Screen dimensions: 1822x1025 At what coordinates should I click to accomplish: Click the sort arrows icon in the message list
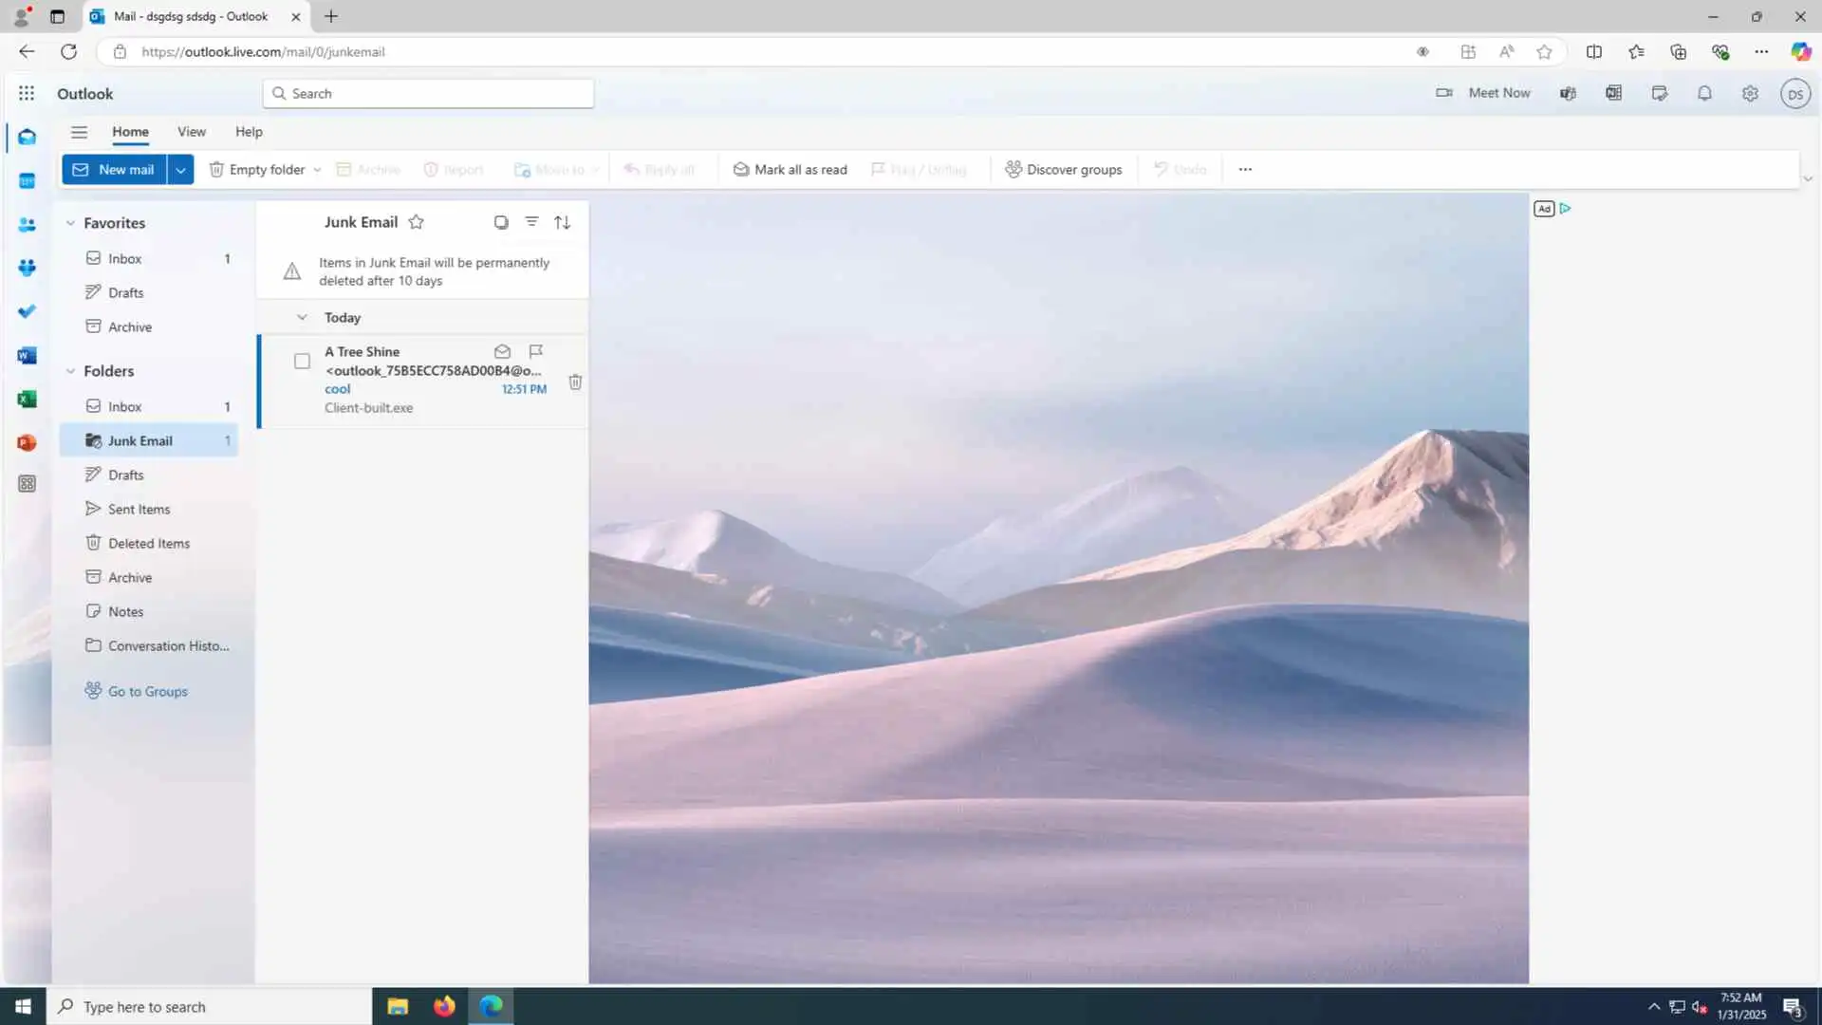pyautogui.click(x=562, y=222)
